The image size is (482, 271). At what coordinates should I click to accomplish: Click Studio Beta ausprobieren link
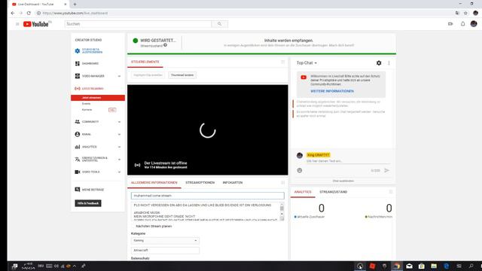pyautogui.click(x=92, y=51)
